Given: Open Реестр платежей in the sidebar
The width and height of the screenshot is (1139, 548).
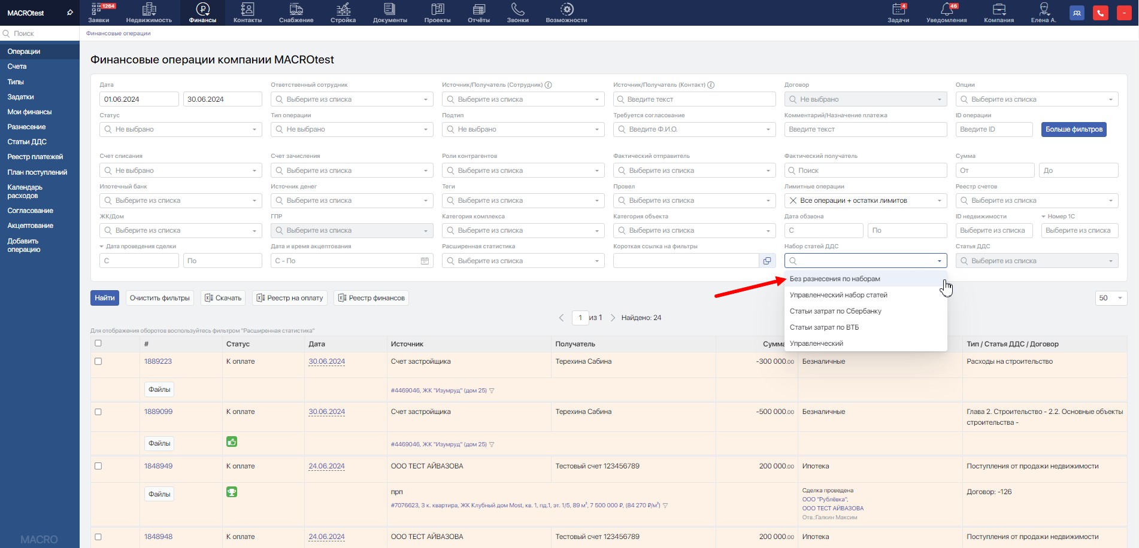Looking at the screenshot, I should (x=35, y=157).
